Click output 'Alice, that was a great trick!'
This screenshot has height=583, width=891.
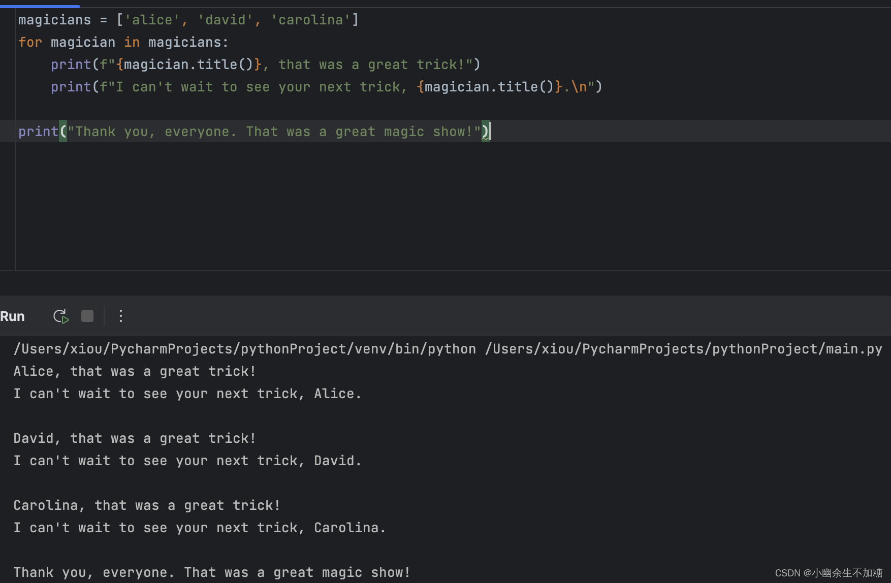coord(135,371)
